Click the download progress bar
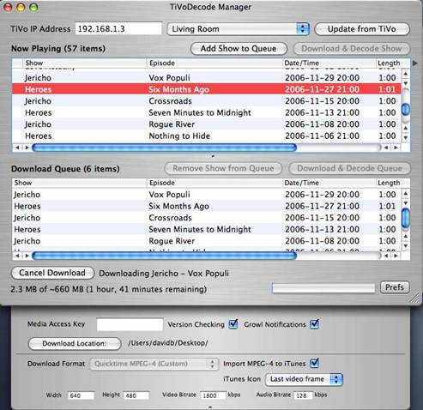Screen dimensions: 423x410 [x=323, y=288]
